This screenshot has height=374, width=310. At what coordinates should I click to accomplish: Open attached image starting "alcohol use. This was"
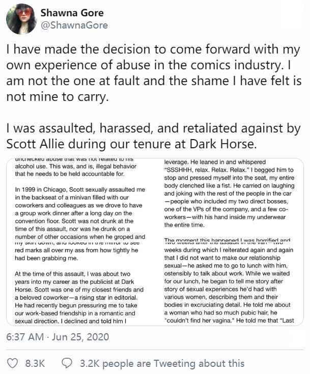coord(80,200)
